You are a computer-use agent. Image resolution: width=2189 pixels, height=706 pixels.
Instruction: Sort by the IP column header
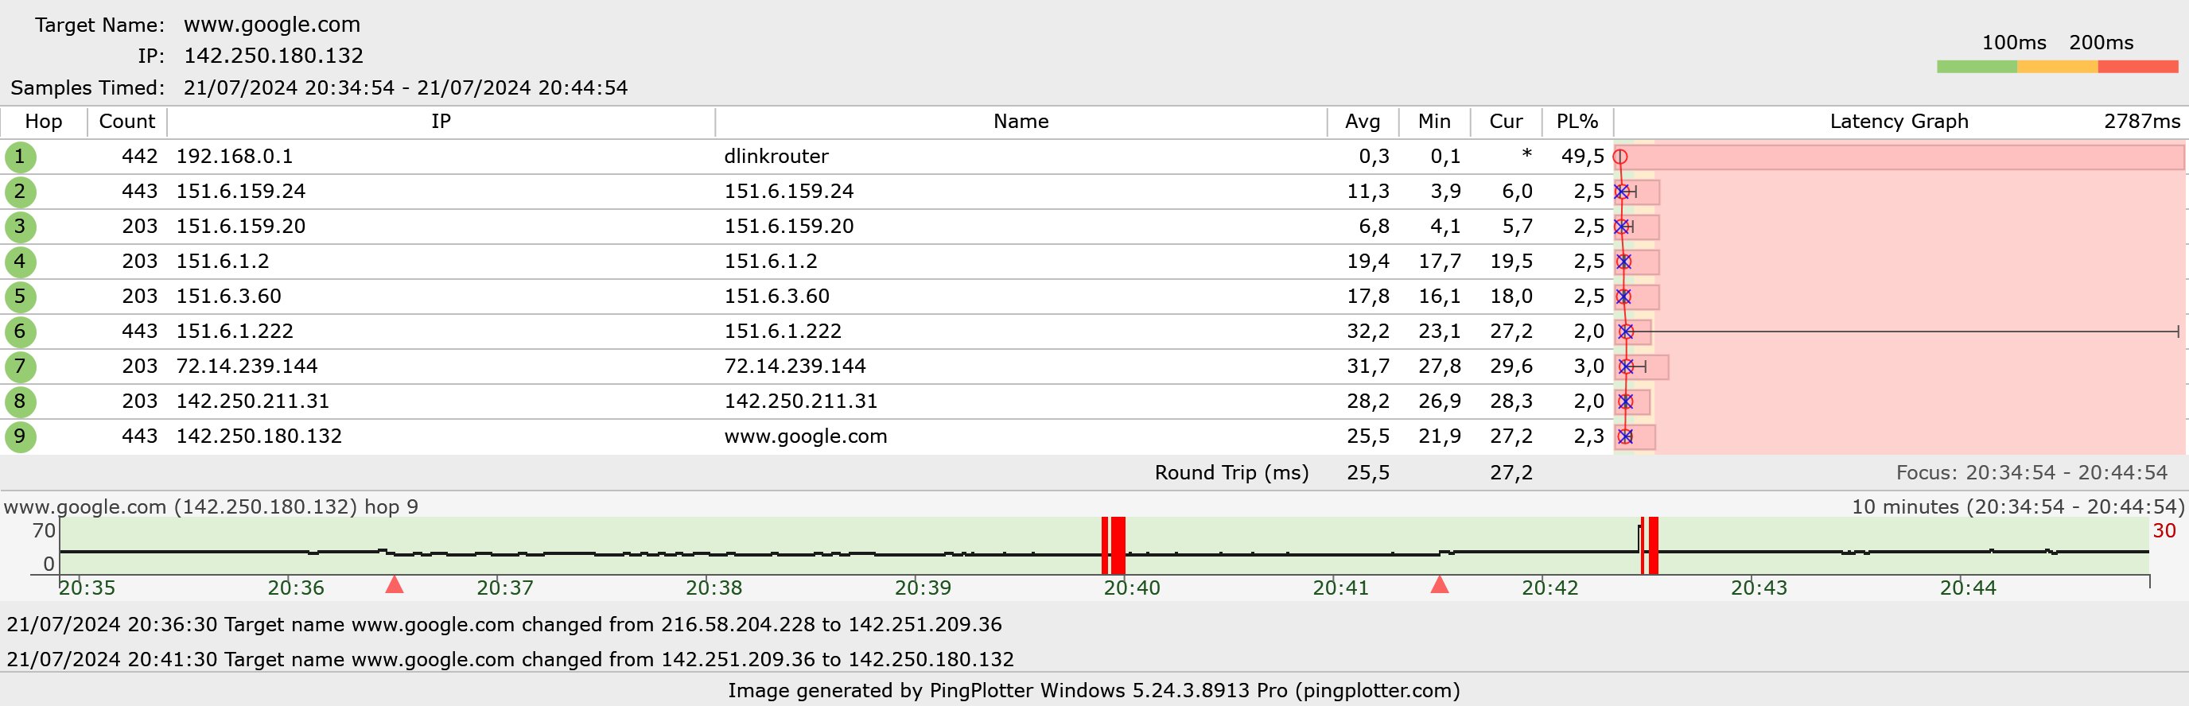tap(440, 122)
